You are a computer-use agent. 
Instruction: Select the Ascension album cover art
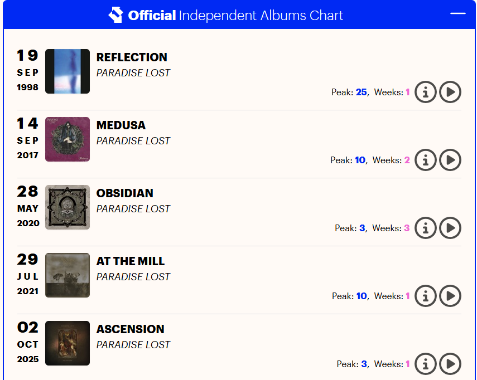(x=68, y=343)
